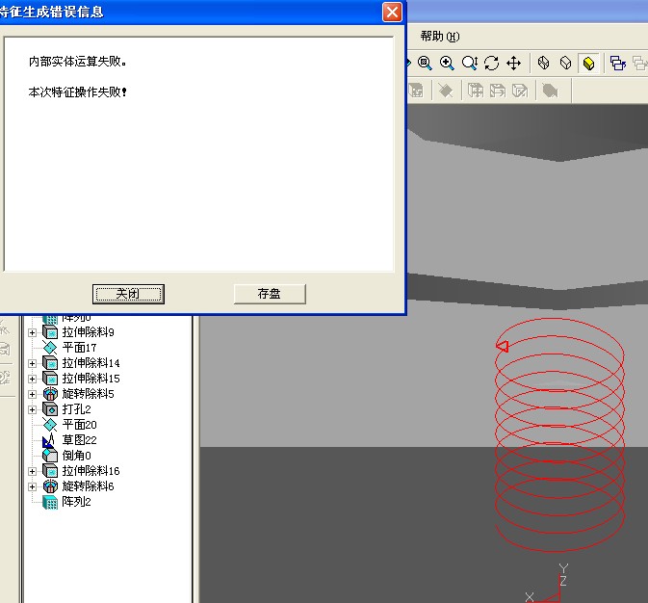Select 拉伸除料15 in feature tree
The width and height of the screenshot is (648, 603).
pos(91,379)
